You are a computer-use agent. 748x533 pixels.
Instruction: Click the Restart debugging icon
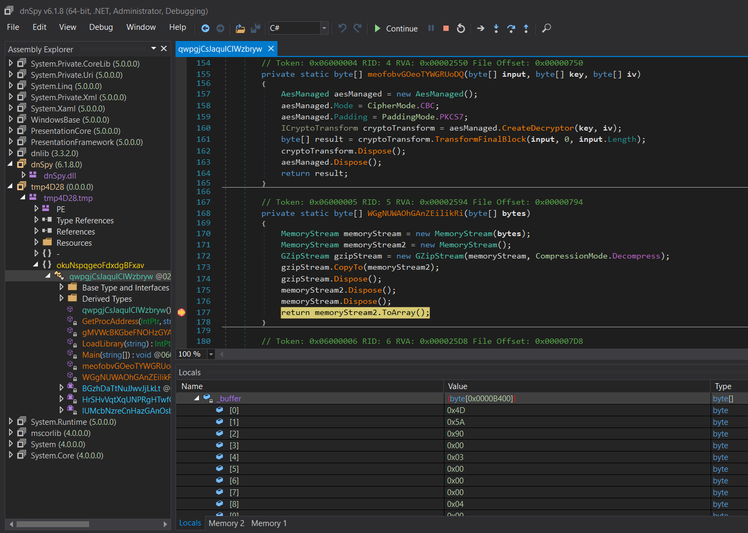click(x=461, y=28)
